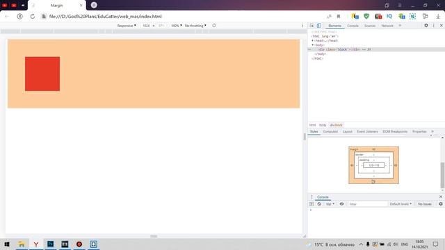Open the DOM Breakpoints sidebar tab
This screenshot has height=250, width=445.
[395, 132]
